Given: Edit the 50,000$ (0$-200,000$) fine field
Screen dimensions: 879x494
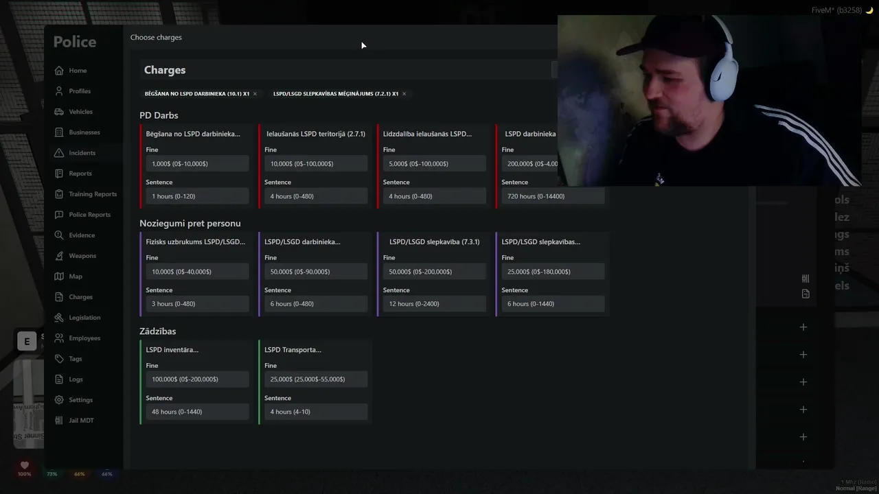Looking at the screenshot, I should (435, 272).
